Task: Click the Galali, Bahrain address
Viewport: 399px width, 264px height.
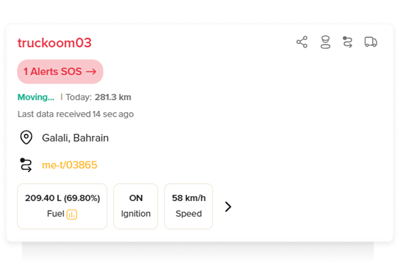Action: click(x=75, y=138)
